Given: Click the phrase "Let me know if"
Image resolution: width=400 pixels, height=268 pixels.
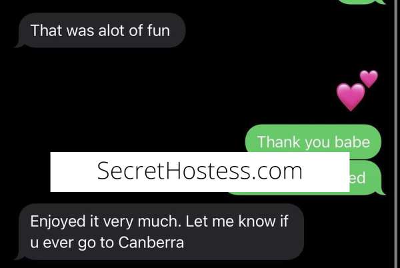Looking at the screenshot, I should (237, 221).
